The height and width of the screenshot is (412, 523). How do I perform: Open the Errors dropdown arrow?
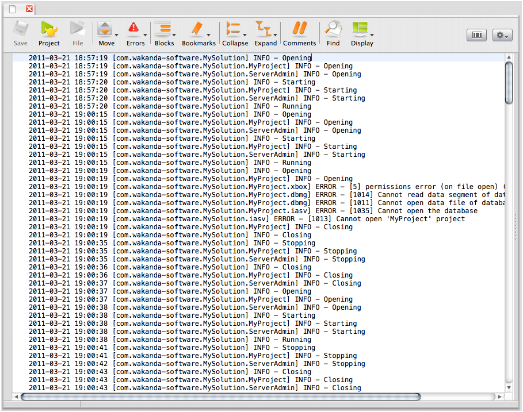pyautogui.click(x=145, y=35)
